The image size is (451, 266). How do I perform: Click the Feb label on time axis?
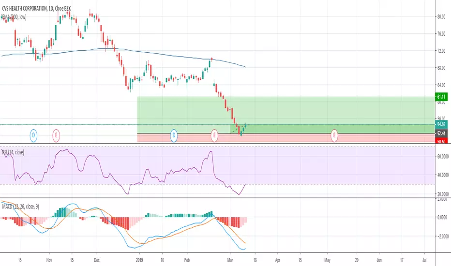pos(187,260)
